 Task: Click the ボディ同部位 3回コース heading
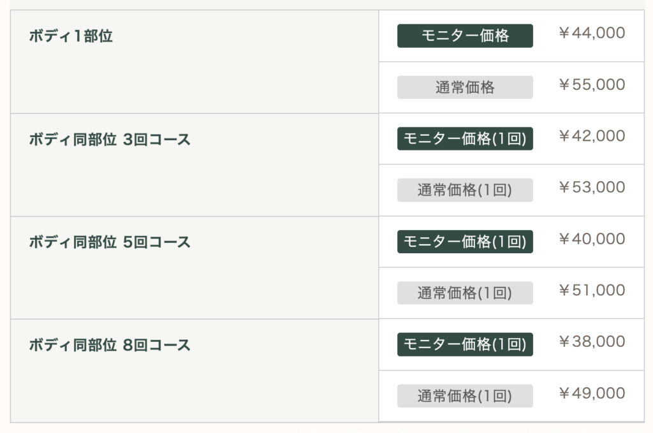coord(110,140)
